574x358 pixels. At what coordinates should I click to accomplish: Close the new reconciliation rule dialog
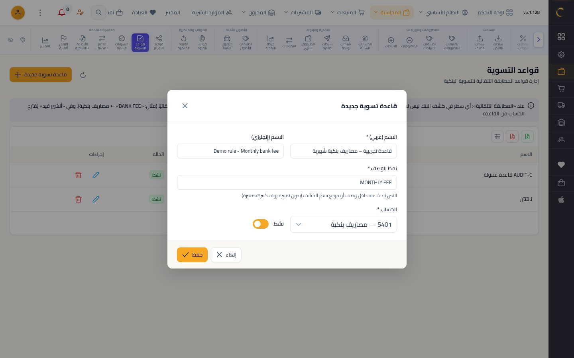point(185,106)
